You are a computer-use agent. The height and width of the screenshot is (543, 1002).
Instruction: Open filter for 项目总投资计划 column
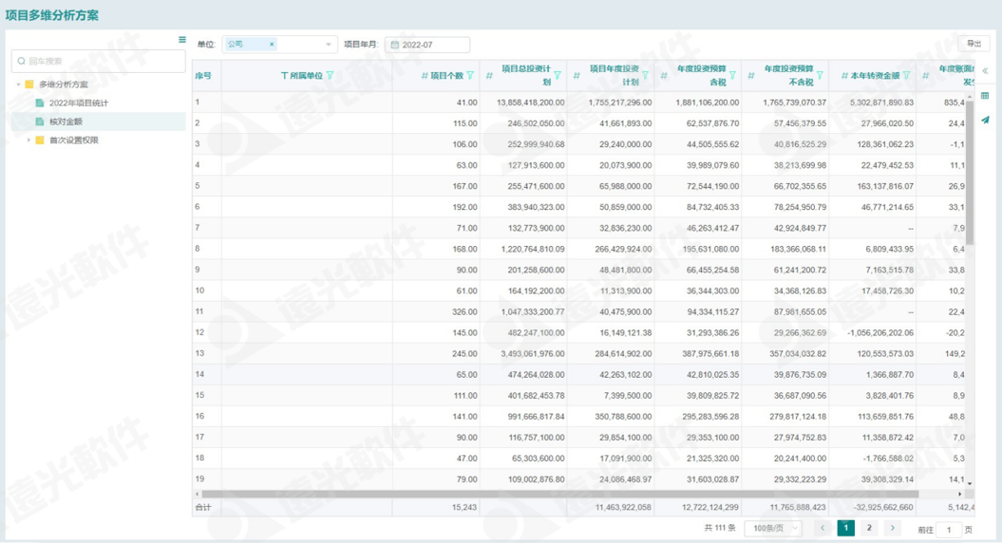558,76
